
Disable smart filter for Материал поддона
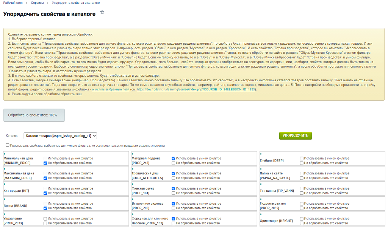(174, 159)
